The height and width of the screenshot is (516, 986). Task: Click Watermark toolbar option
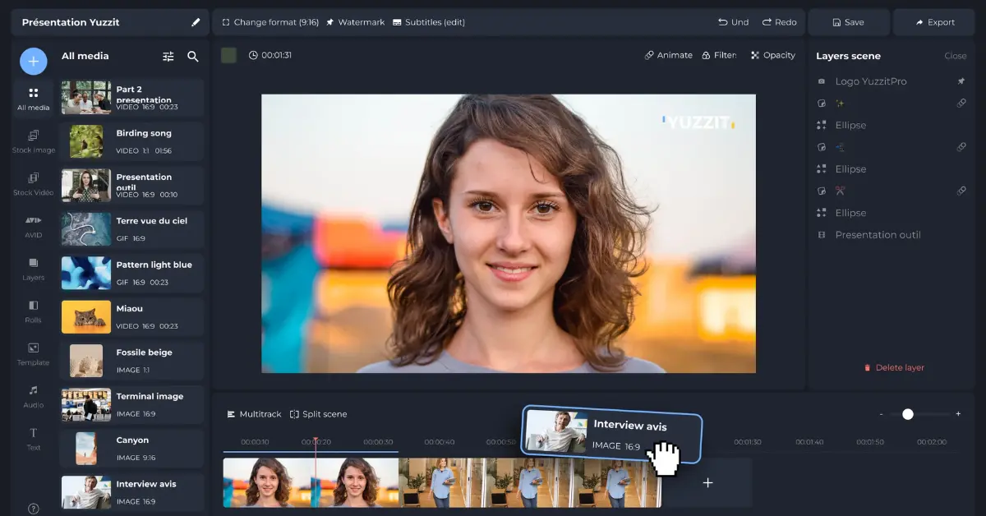pos(355,22)
